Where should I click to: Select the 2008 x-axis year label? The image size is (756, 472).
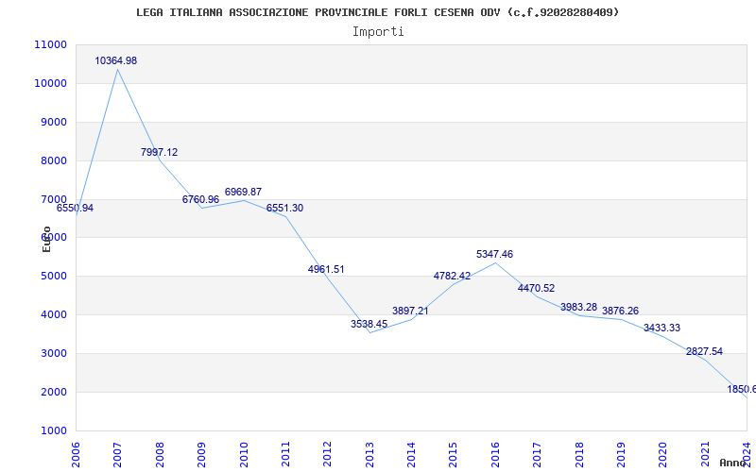click(x=160, y=454)
